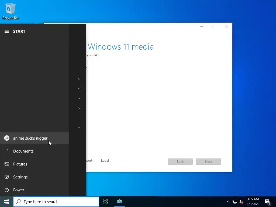The image size is (276, 207).
Task: Expand the START hamburger menu
Action: [7, 32]
